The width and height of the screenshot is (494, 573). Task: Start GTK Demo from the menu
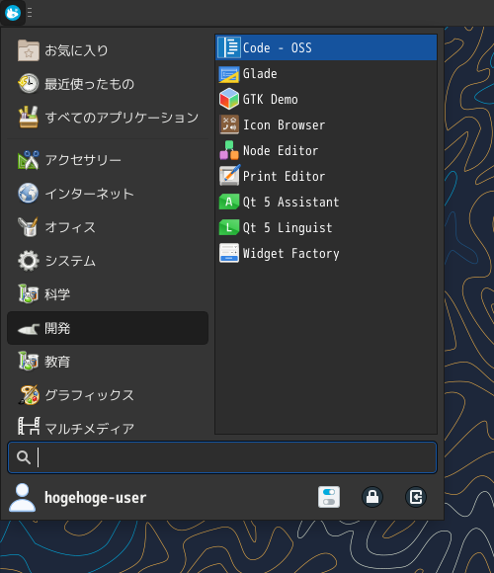tap(326, 99)
